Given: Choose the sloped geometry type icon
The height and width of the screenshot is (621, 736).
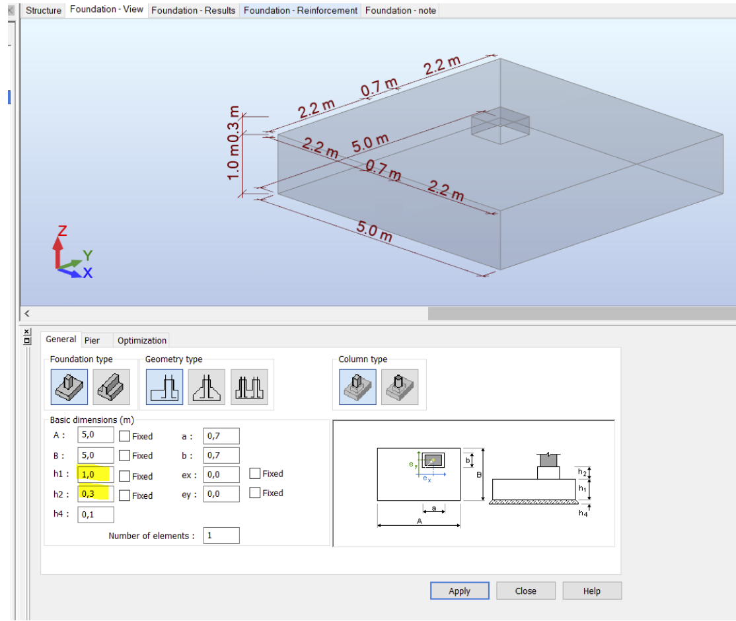Looking at the screenshot, I should point(205,386).
